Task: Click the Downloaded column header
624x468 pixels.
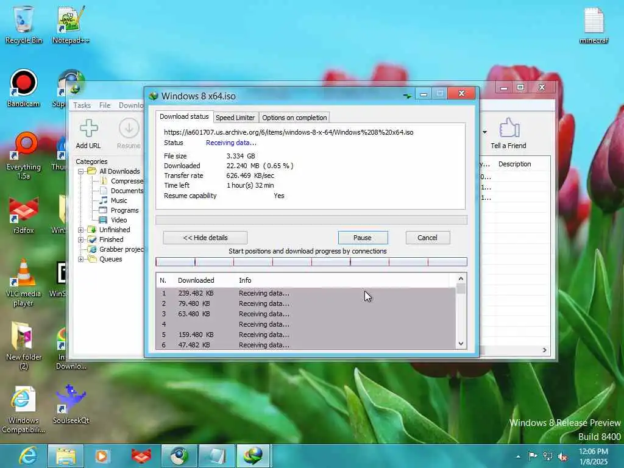Action: [x=196, y=280]
